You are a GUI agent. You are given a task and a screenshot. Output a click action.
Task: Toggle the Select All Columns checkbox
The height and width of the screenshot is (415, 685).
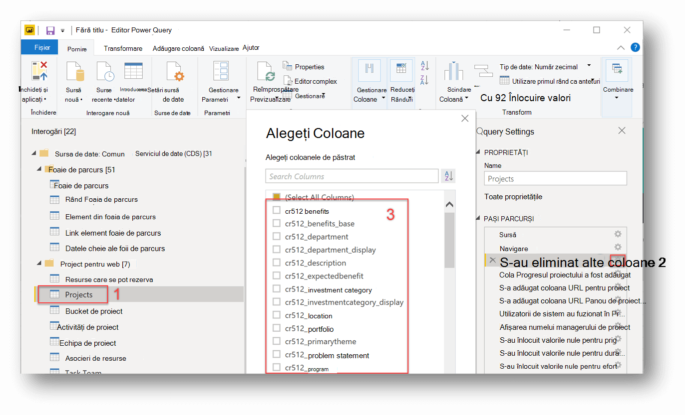pyautogui.click(x=277, y=197)
